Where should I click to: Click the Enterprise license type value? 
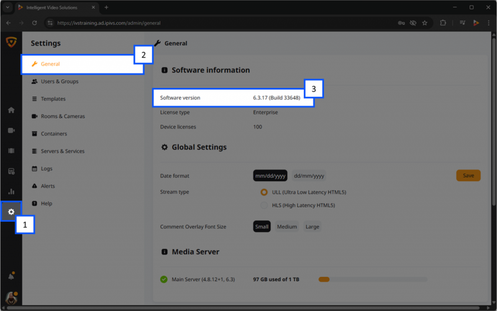[265, 112]
